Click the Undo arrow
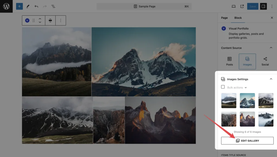Screen dimensions: 277x157 (x=36, y=6)
